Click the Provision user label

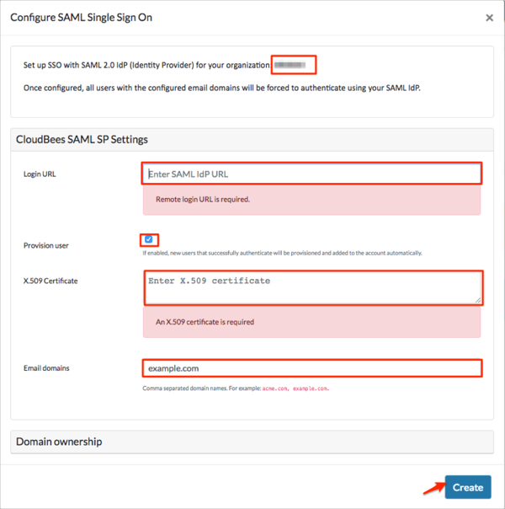(x=46, y=246)
